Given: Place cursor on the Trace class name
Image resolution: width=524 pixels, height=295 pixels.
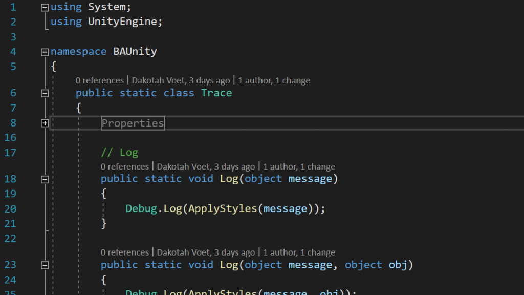Looking at the screenshot, I should pyautogui.click(x=216, y=93).
